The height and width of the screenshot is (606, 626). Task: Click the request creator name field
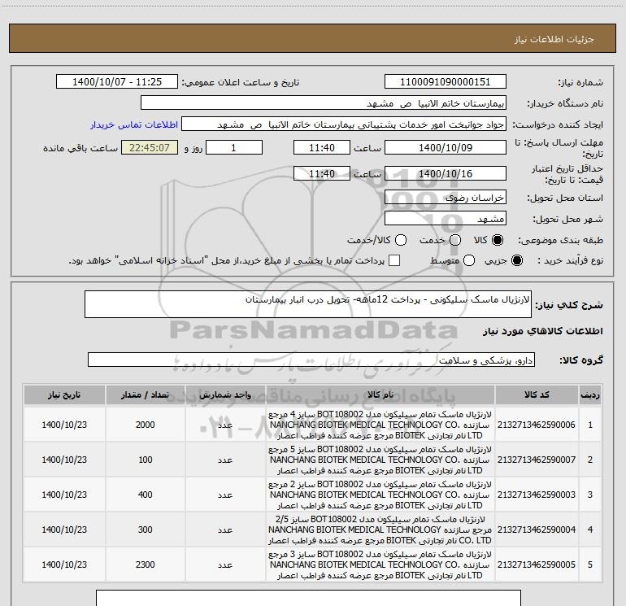tap(344, 124)
